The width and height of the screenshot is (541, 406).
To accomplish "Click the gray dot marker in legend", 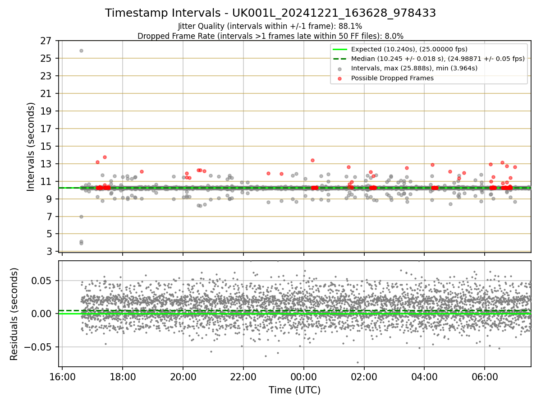I will (340, 69).
